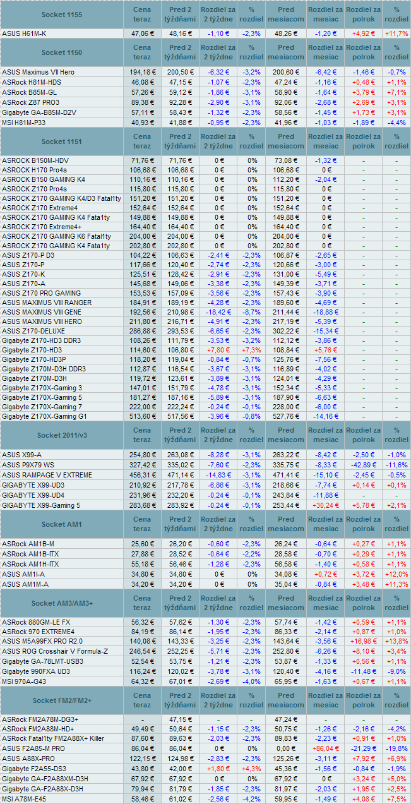
Task: Select ASROCK Z170 GAMING K6 Fata1ty name
Action: coord(56,236)
